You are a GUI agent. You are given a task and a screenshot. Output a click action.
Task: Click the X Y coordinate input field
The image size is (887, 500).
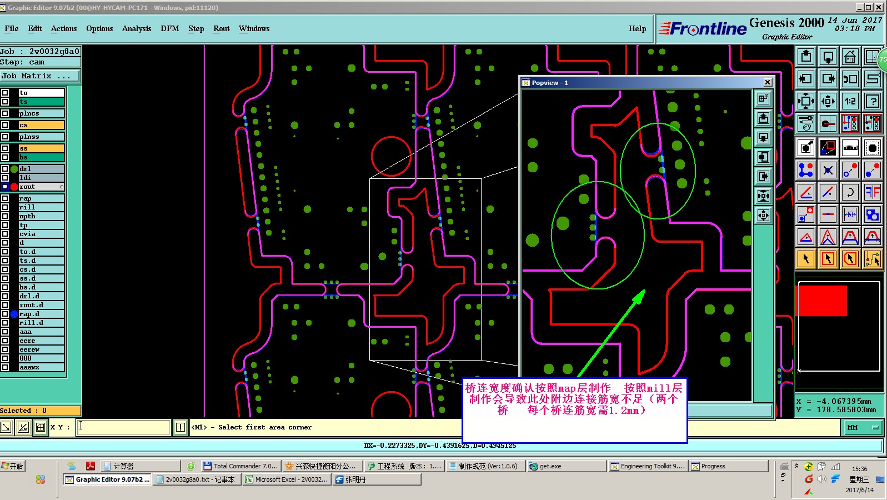(x=123, y=427)
